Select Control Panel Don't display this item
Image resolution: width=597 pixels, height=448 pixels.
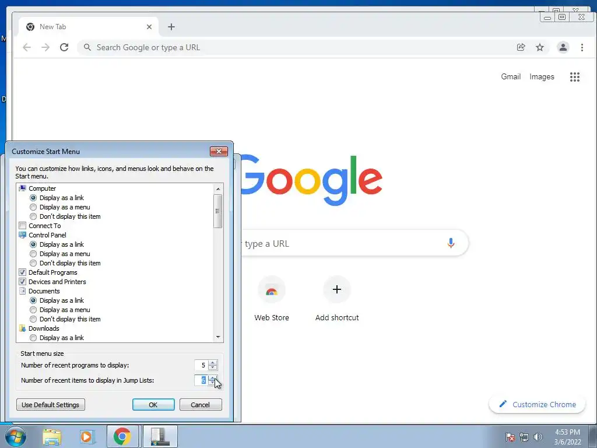coord(33,263)
